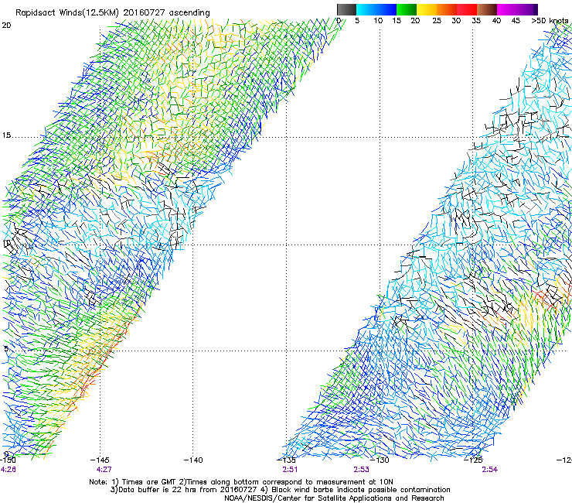Click the longitude label '-150'
572x503 pixels.
(x=8, y=460)
